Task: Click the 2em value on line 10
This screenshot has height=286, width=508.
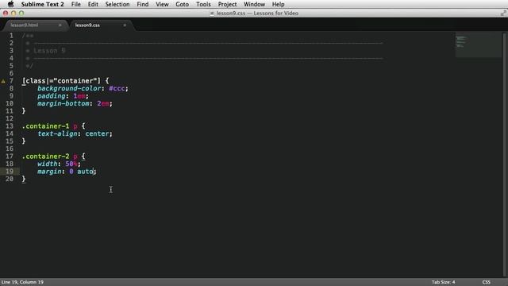Action: [103, 103]
